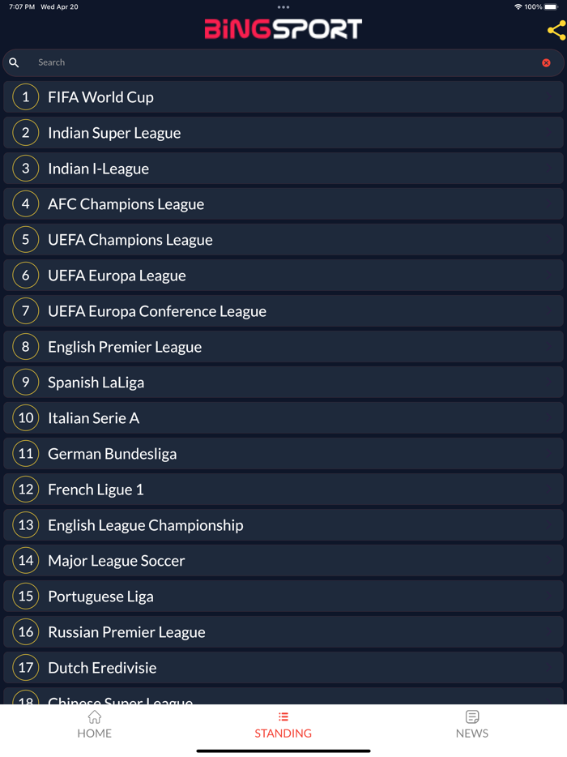
Task: Select the Home house icon
Action: click(x=94, y=716)
